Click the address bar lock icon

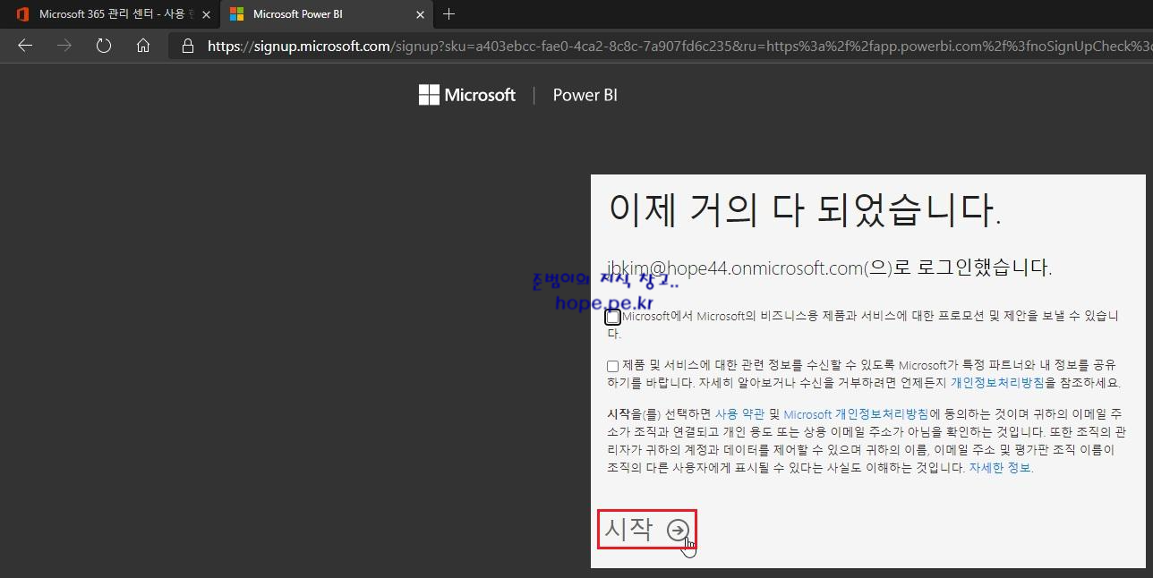tap(187, 46)
